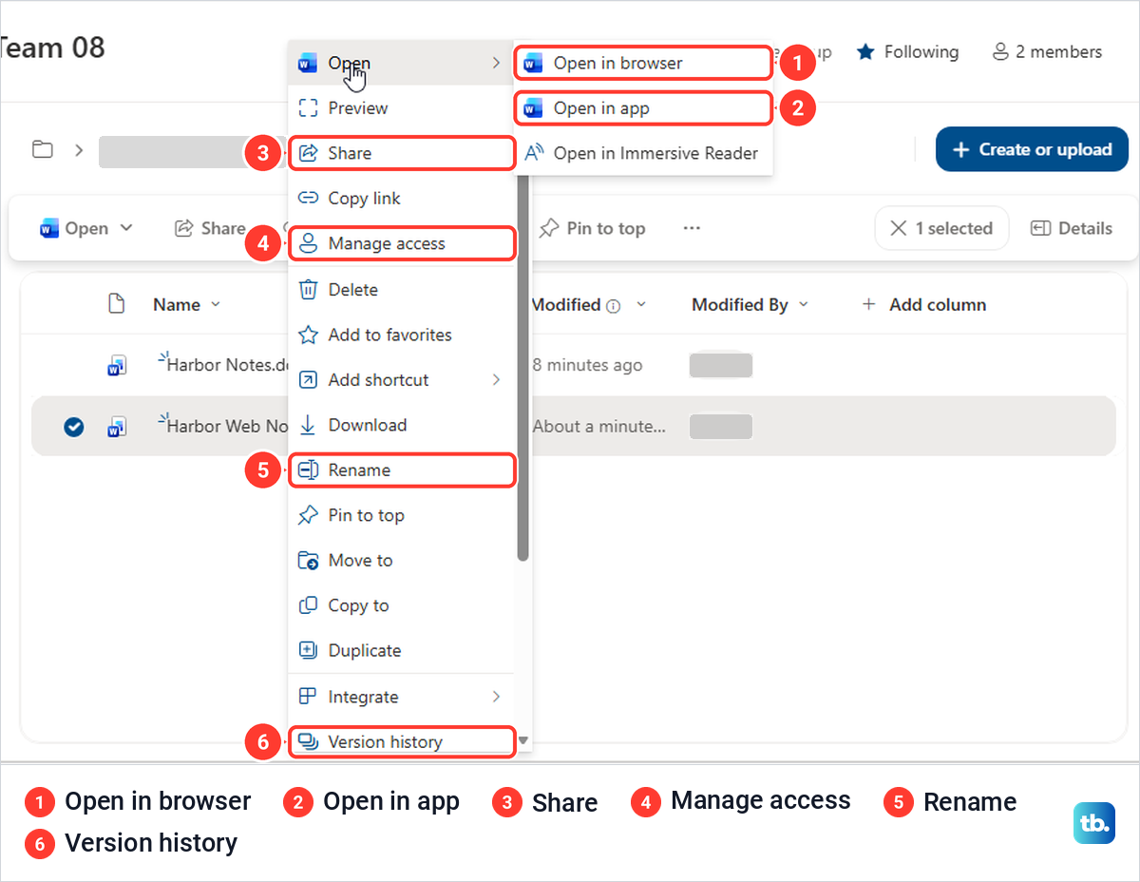Click Pin to top in the toolbar
The width and height of the screenshot is (1140, 882).
click(592, 228)
